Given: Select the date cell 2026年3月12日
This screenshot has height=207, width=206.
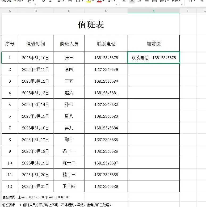Looking at the screenshot, I should (36, 81).
